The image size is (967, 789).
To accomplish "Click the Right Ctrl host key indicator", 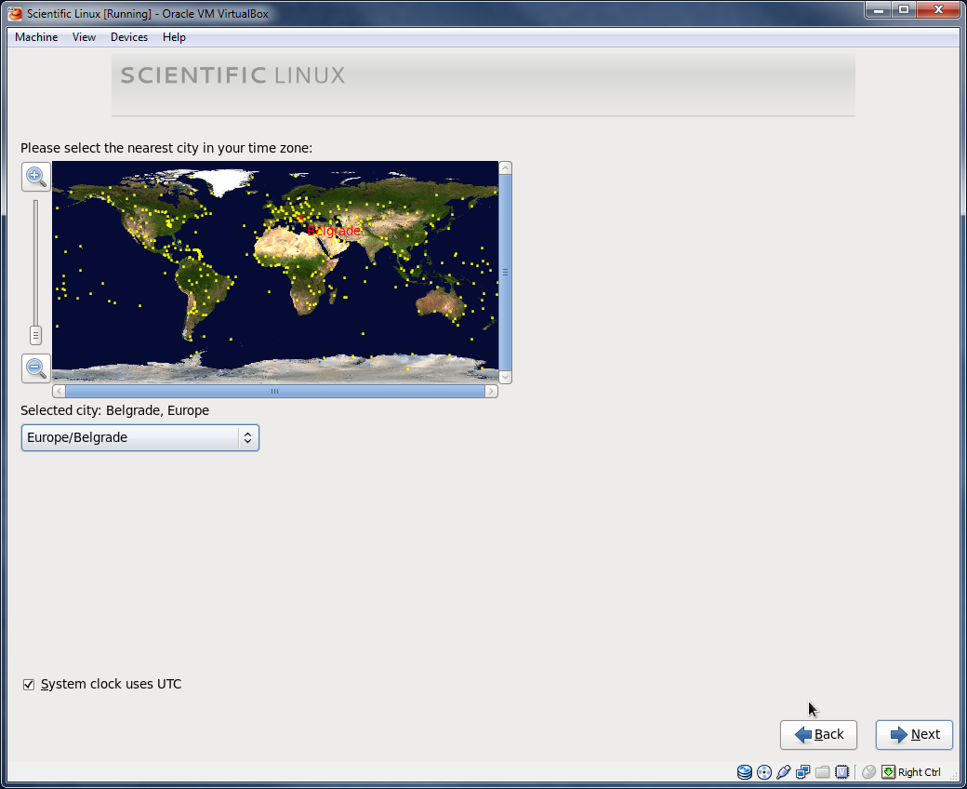I will pos(919,771).
